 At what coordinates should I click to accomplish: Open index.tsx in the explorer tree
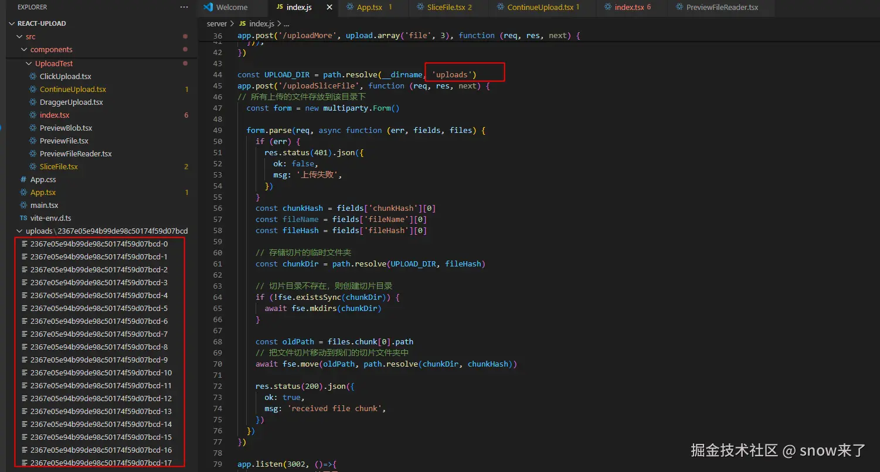click(55, 115)
